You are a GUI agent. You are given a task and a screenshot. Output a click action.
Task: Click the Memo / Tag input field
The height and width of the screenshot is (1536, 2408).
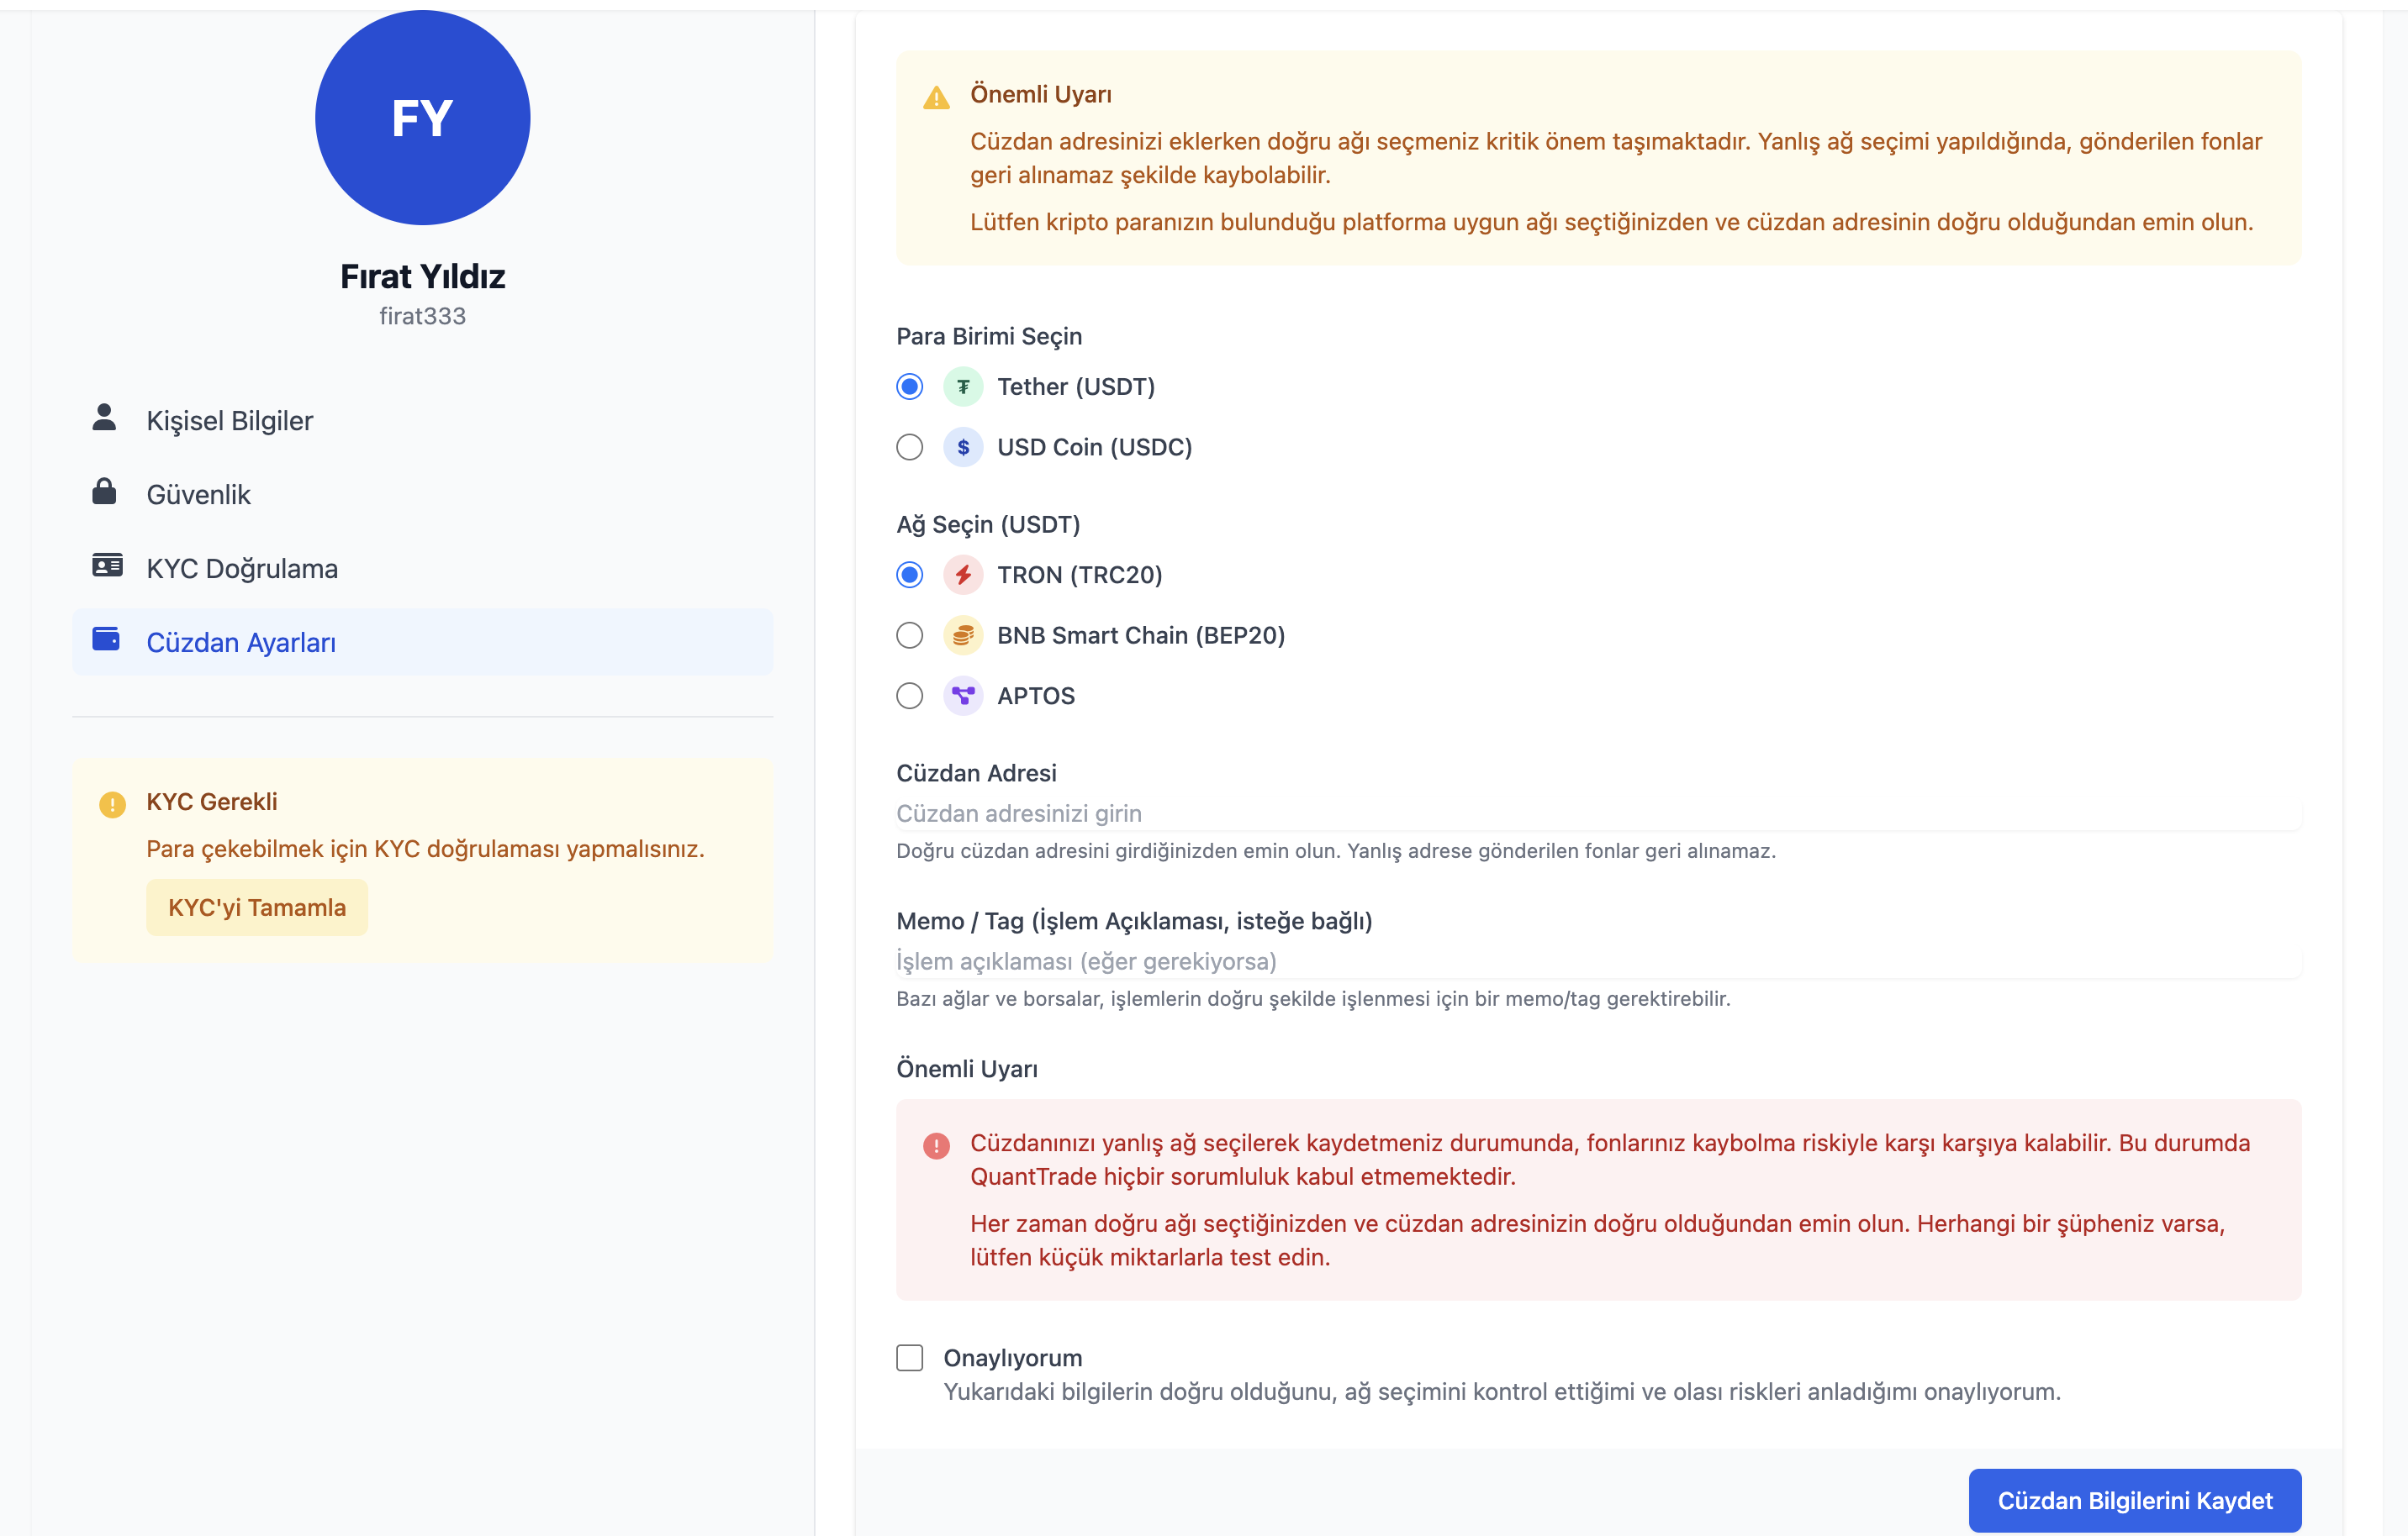coord(1598,961)
